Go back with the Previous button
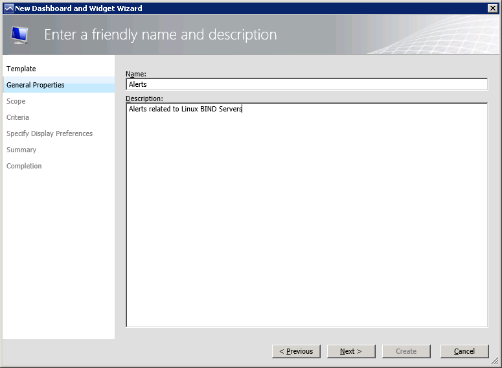Screen dimensions: 502x368 (x=296, y=351)
